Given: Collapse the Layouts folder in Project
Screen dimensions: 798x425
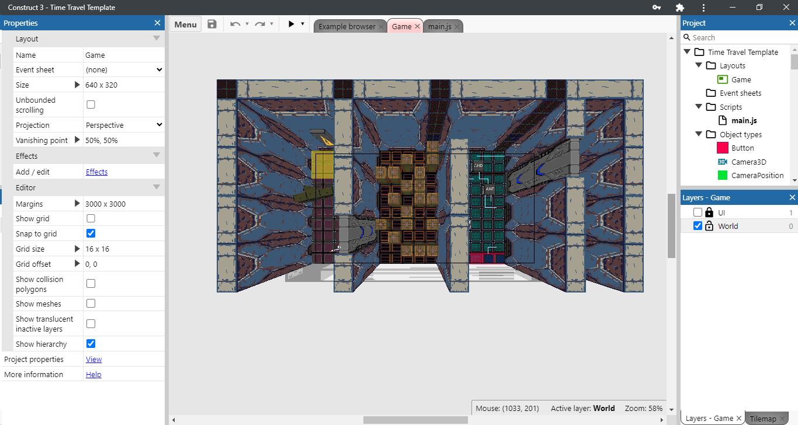Looking at the screenshot, I should point(699,65).
